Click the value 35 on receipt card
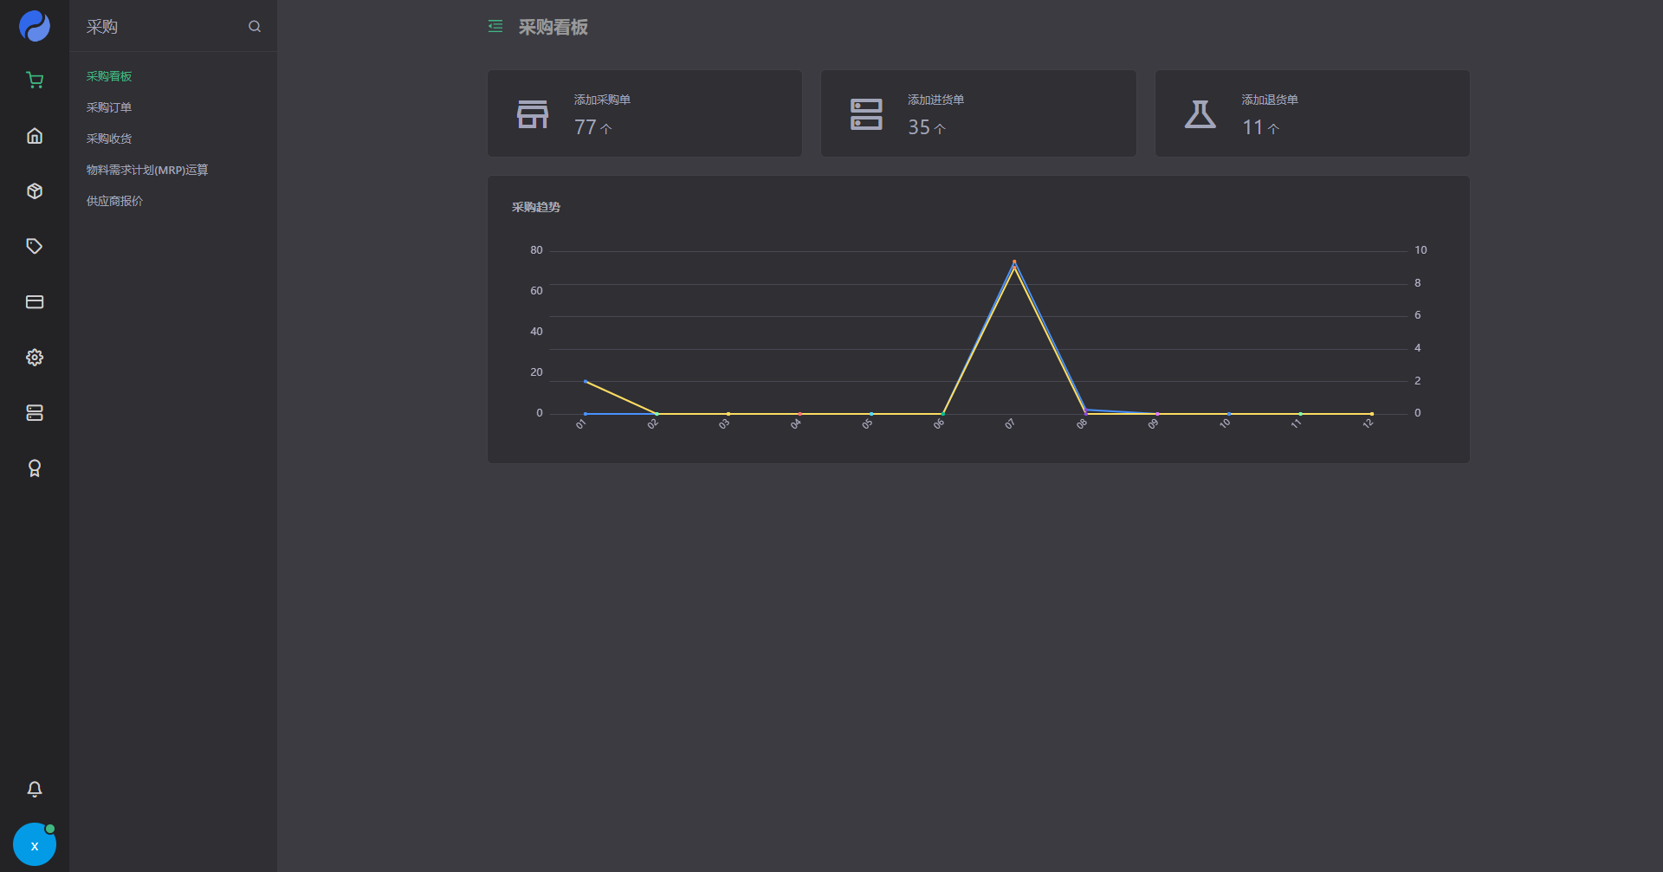 (919, 127)
